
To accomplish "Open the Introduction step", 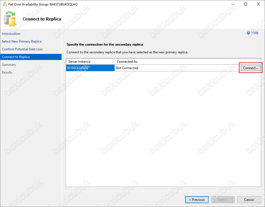I will [x=11, y=34].
